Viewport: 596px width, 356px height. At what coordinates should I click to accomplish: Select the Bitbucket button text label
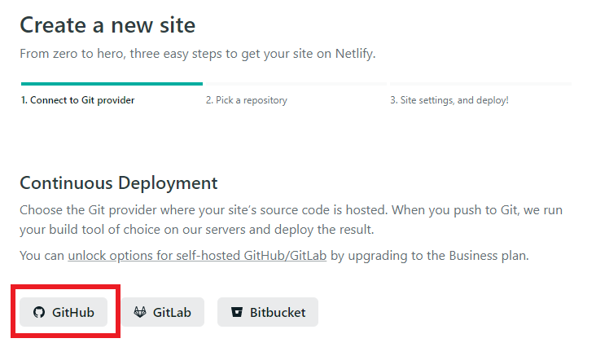(x=278, y=312)
